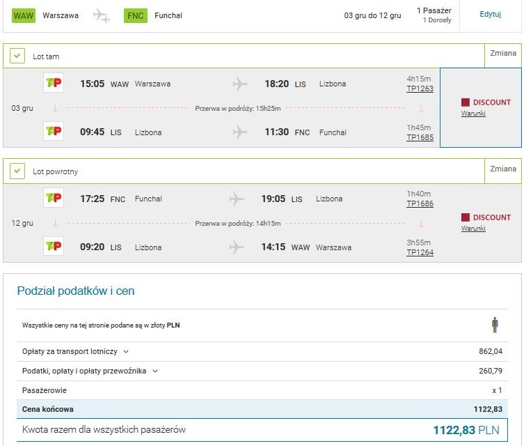Viewport: 524px width, 446px height.
Task: Click the plane icon between Warszawa and Funchal
Action: (102, 16)
